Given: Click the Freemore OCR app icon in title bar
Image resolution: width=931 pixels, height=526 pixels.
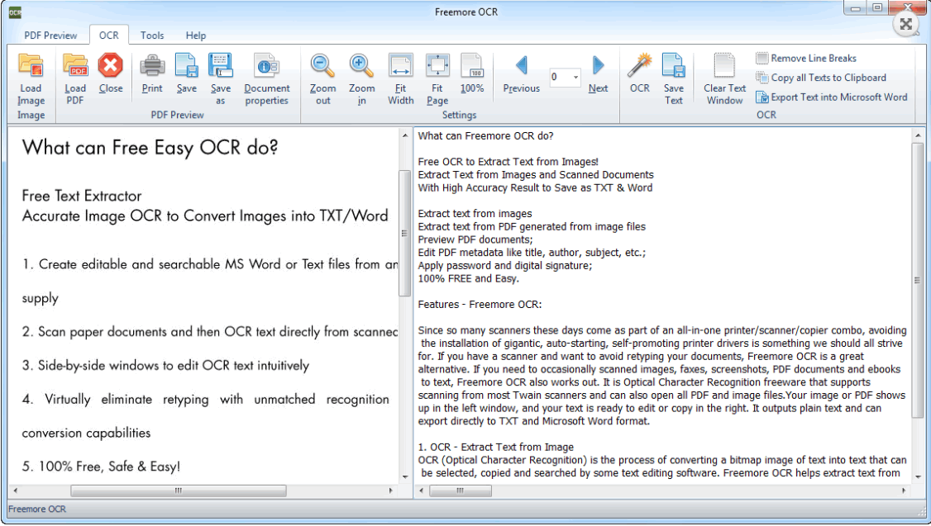Looking at the screenshot, I should (x=15, y=12).
